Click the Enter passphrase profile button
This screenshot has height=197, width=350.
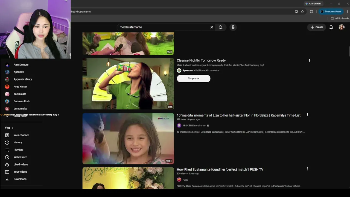pos(331,11)
